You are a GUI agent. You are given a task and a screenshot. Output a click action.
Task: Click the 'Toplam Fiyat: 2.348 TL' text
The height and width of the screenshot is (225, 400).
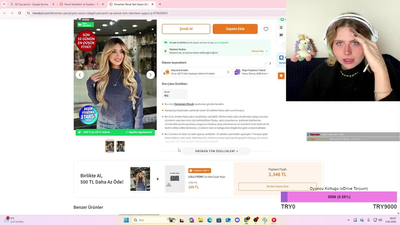[277, 172]
